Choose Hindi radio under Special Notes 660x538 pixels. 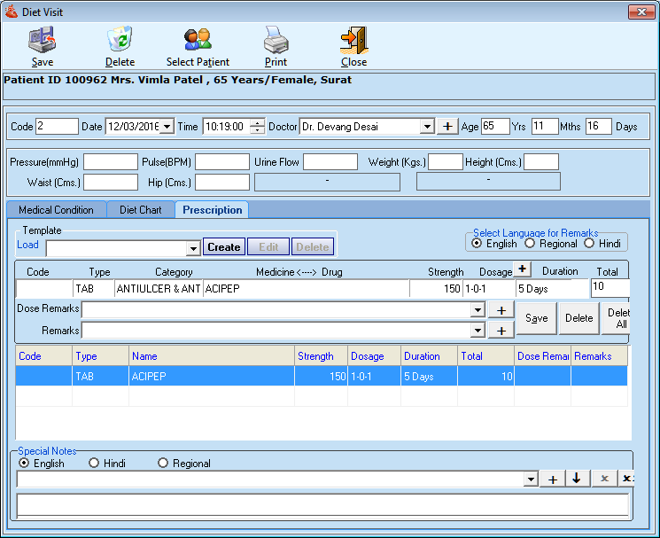94,464
